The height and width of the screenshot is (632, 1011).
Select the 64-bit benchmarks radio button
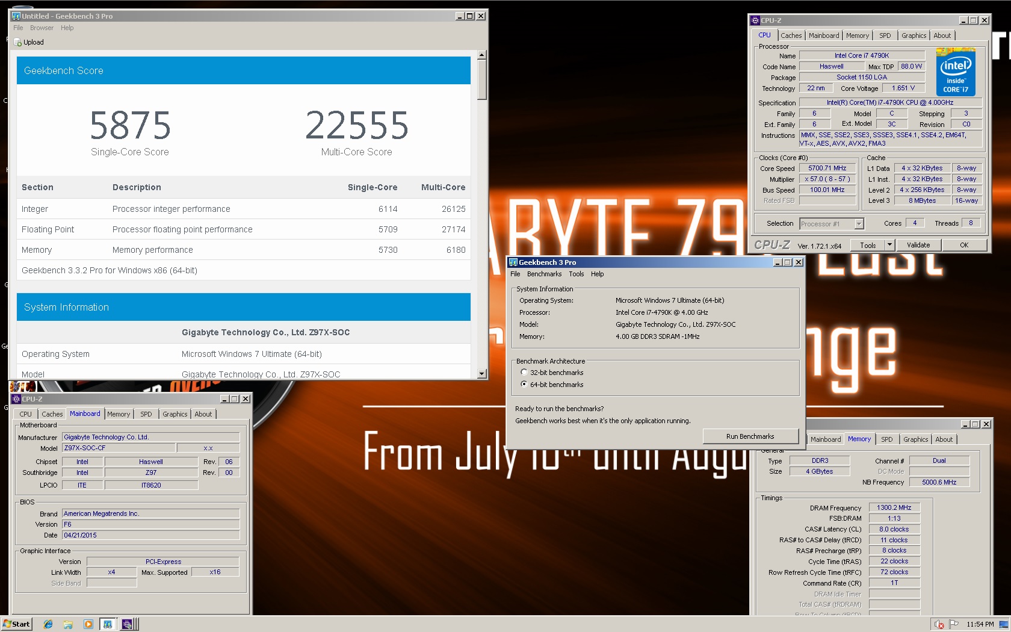tap(524, 384)
